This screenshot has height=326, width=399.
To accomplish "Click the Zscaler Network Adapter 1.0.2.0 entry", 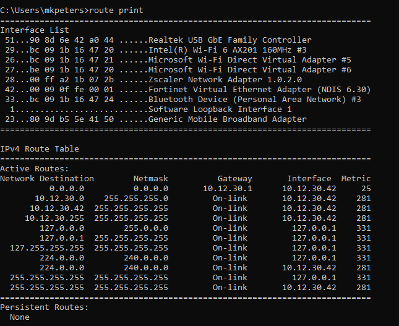I will click(x=225, y=79).
